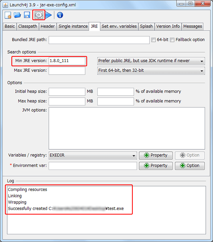Select the Splash tab

[x=146, y=26]
